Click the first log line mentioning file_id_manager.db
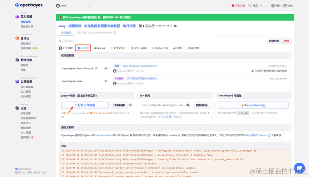This screenshot has height=177, width=309. click(159, 151)
